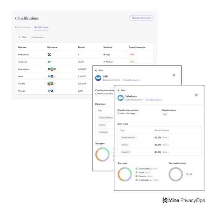This screenshot has width=215, height=210.
Task: Close the Salesforce details panel
Action: point(196,95)
